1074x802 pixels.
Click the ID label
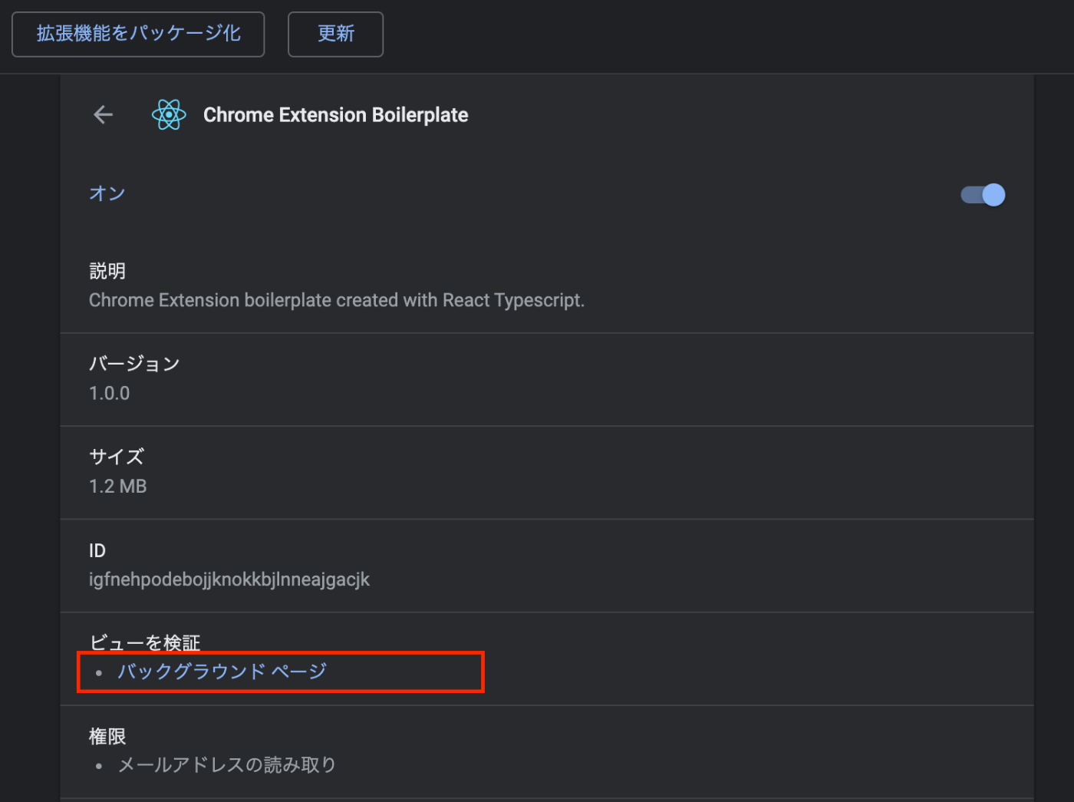pos(97,550)
